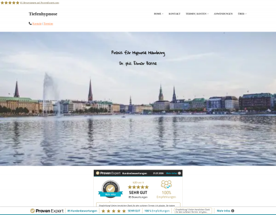Image resolution: width=276 pixels, height=215 pixels.
Task: Open '85 Kundenbewertungen' in bottom bar
Action: pos(82,211)
